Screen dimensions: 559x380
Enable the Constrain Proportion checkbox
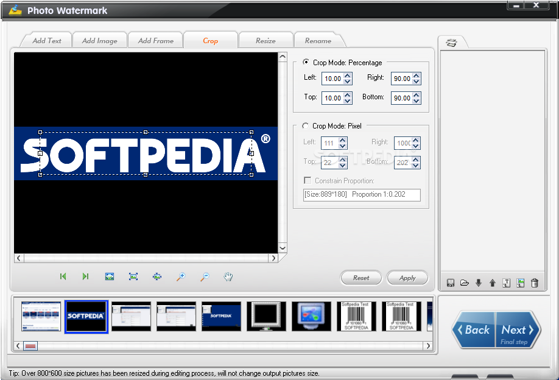[308, 181]
